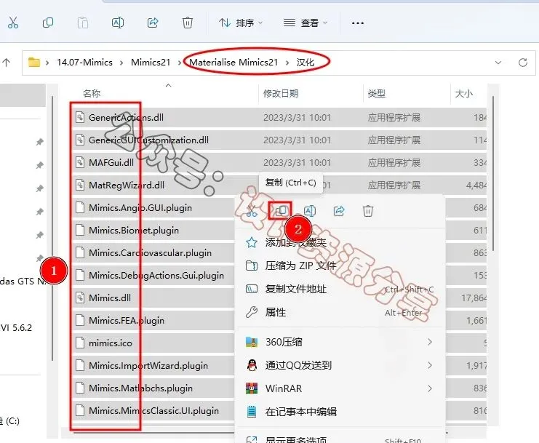This screenshot has height=443, width=539.
Task: Choose 压缩为 ZIP 文件 menu entry
Action: pyautogui.click(x=340, y=266)
